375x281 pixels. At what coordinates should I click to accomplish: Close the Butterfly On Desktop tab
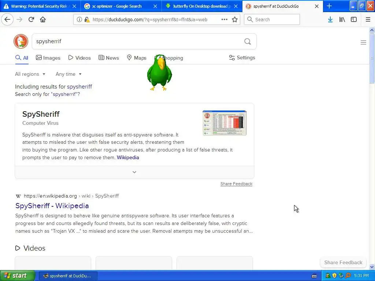click(236, 6)
